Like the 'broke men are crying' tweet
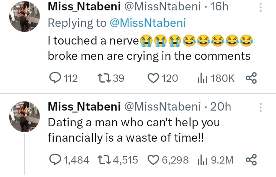The width and height of the screenshot is (276, 177). tap(154, 78)
